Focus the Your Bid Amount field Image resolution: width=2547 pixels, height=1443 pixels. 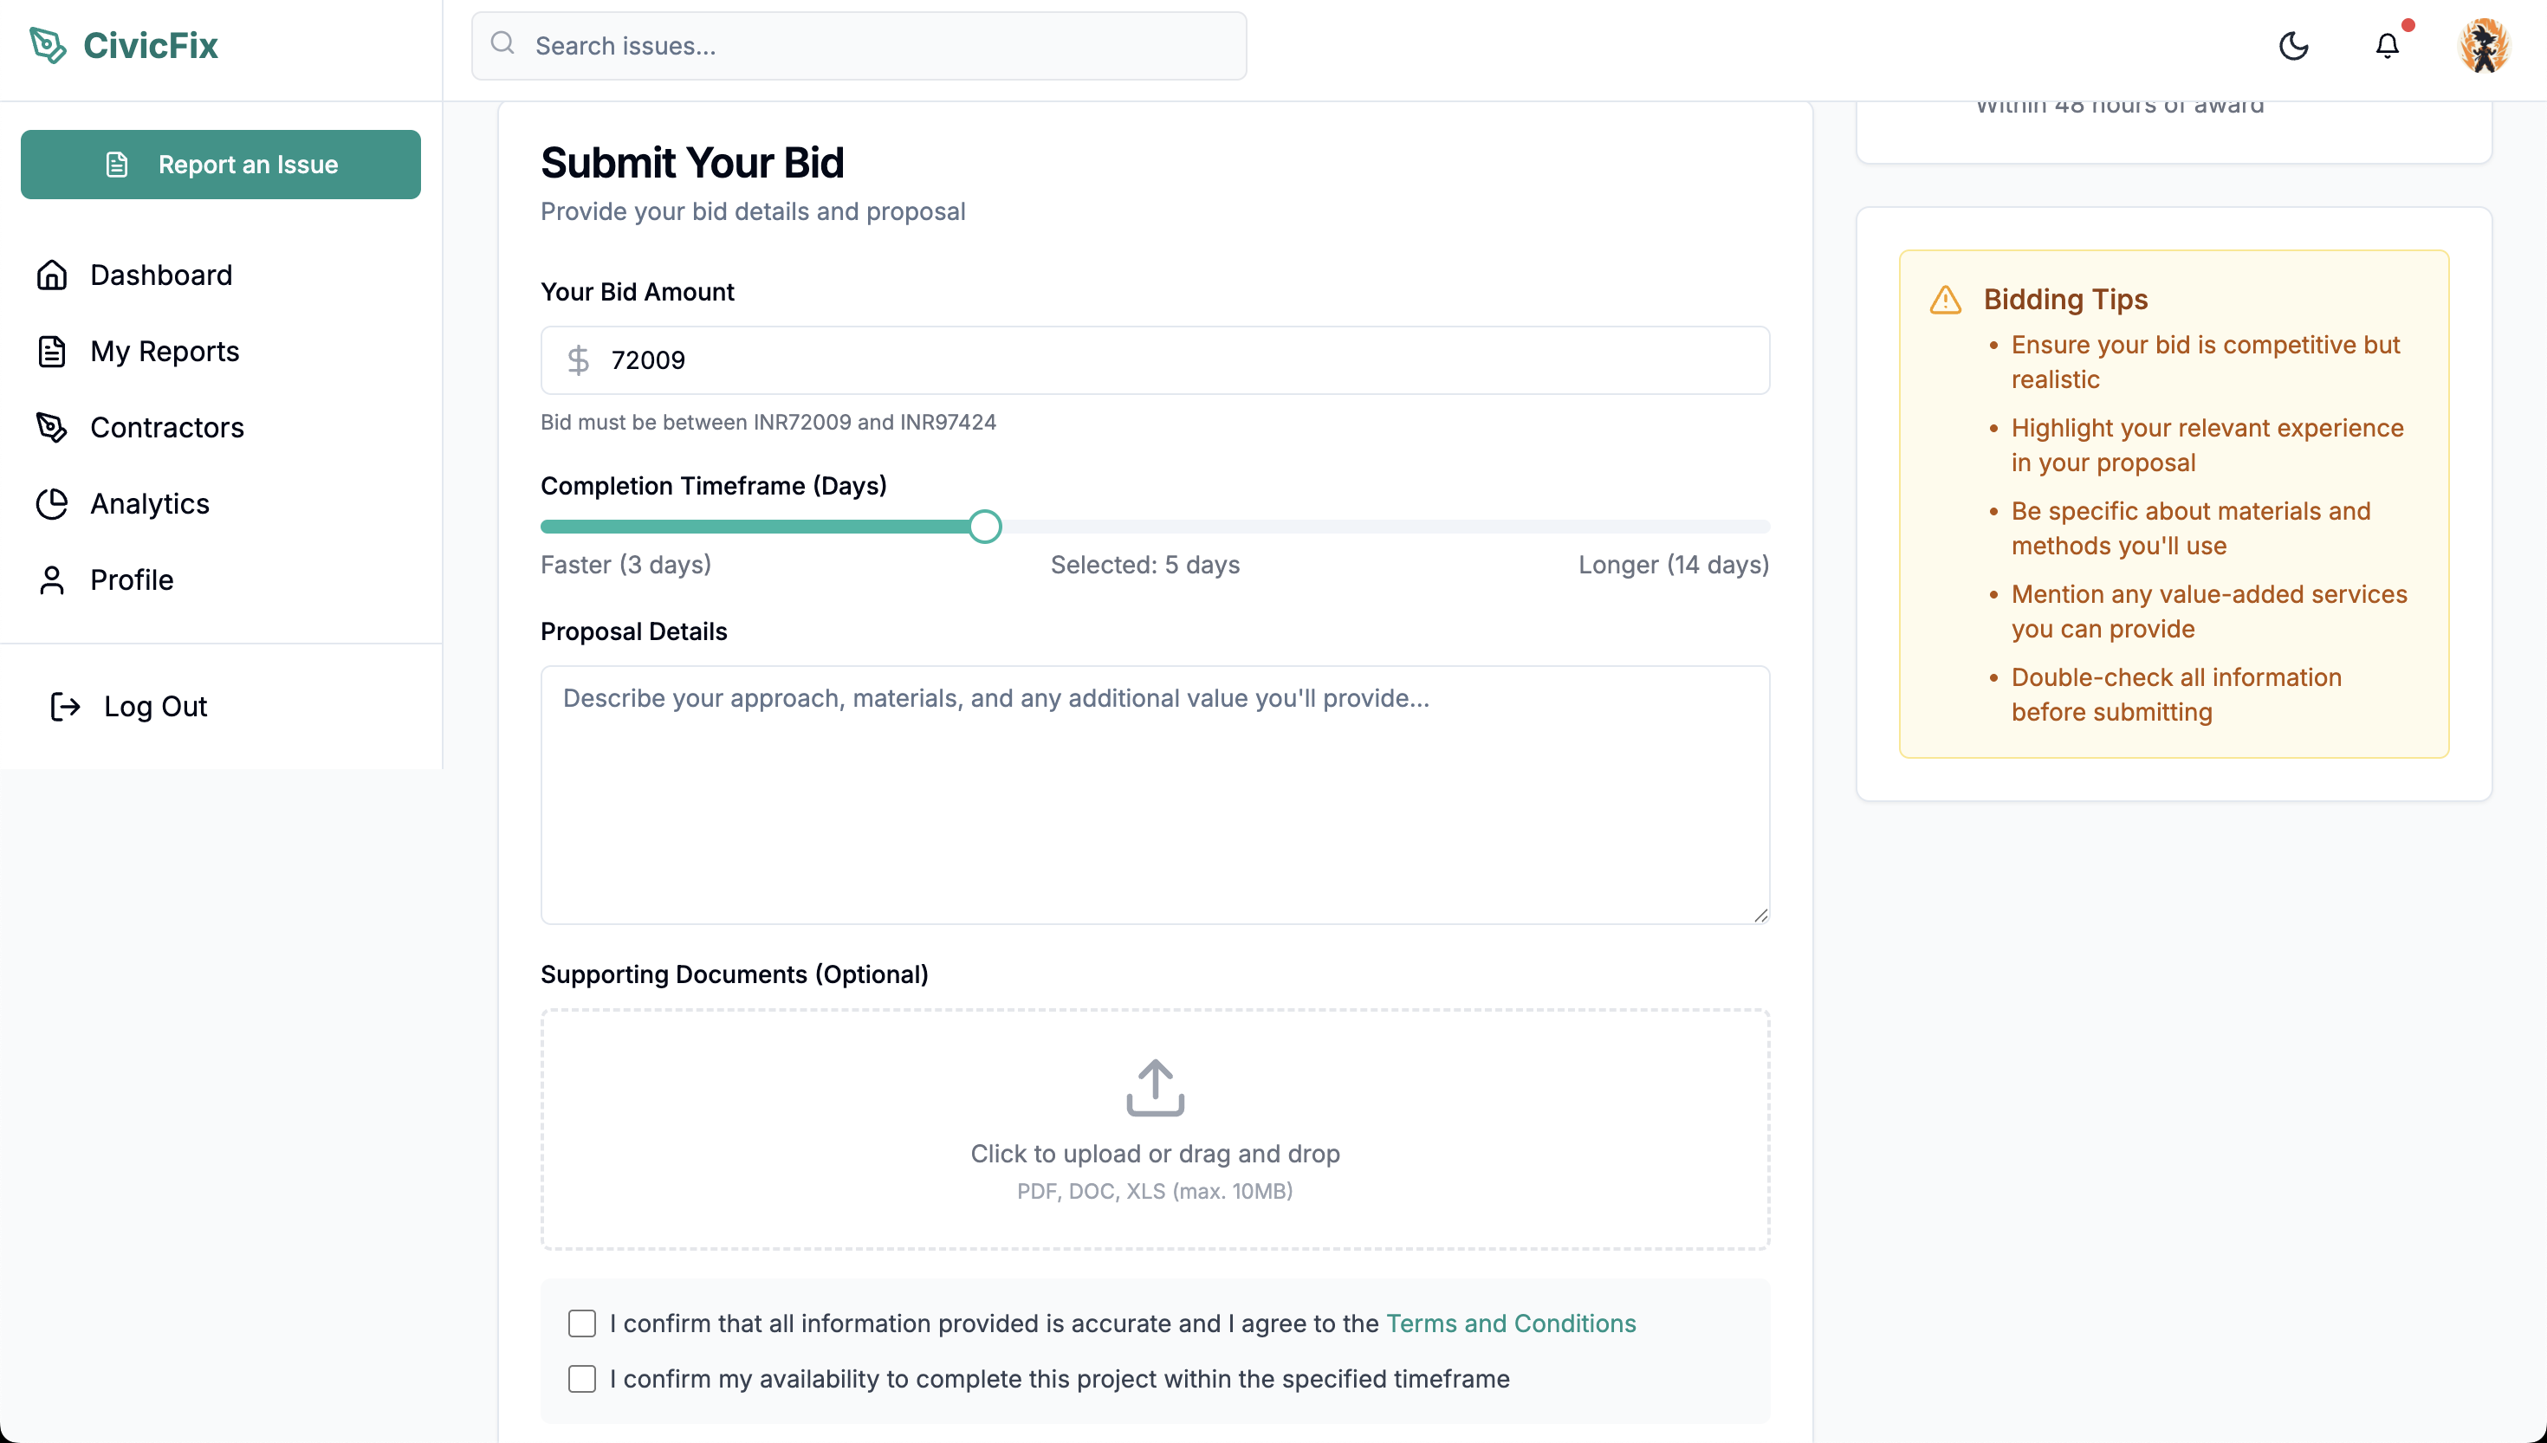1170,359
